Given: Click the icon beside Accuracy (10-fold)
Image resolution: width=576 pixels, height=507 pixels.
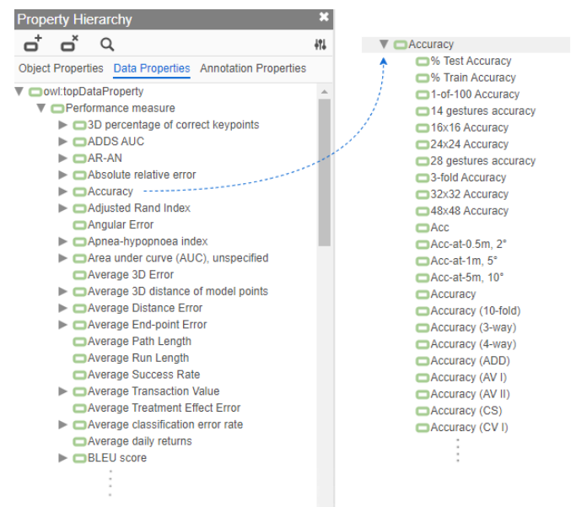Looking at the screenshot, I should pyautogui.click(x=423, y=311).
